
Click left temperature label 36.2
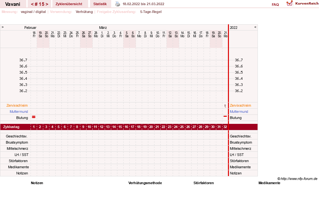[x=23, y=91]
